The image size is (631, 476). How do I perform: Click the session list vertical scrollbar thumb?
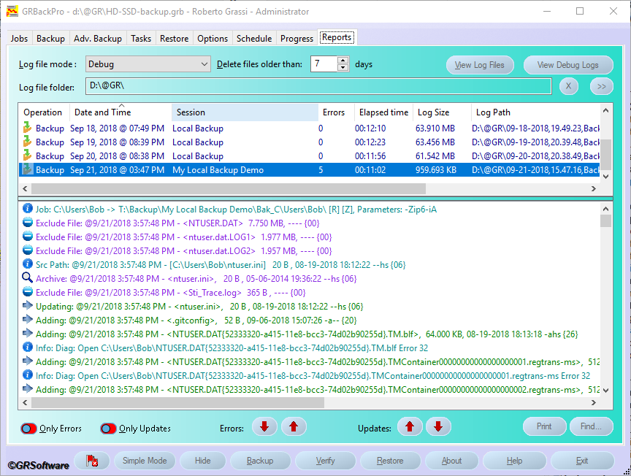[605, 155]
